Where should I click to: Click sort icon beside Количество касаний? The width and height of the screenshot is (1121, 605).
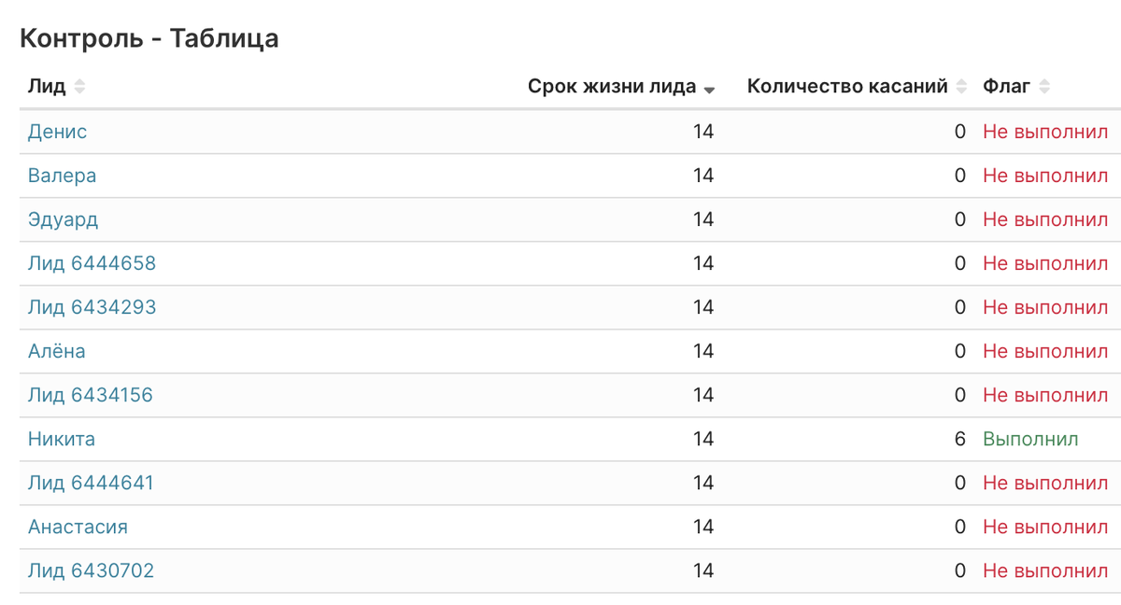click(961, 87)
